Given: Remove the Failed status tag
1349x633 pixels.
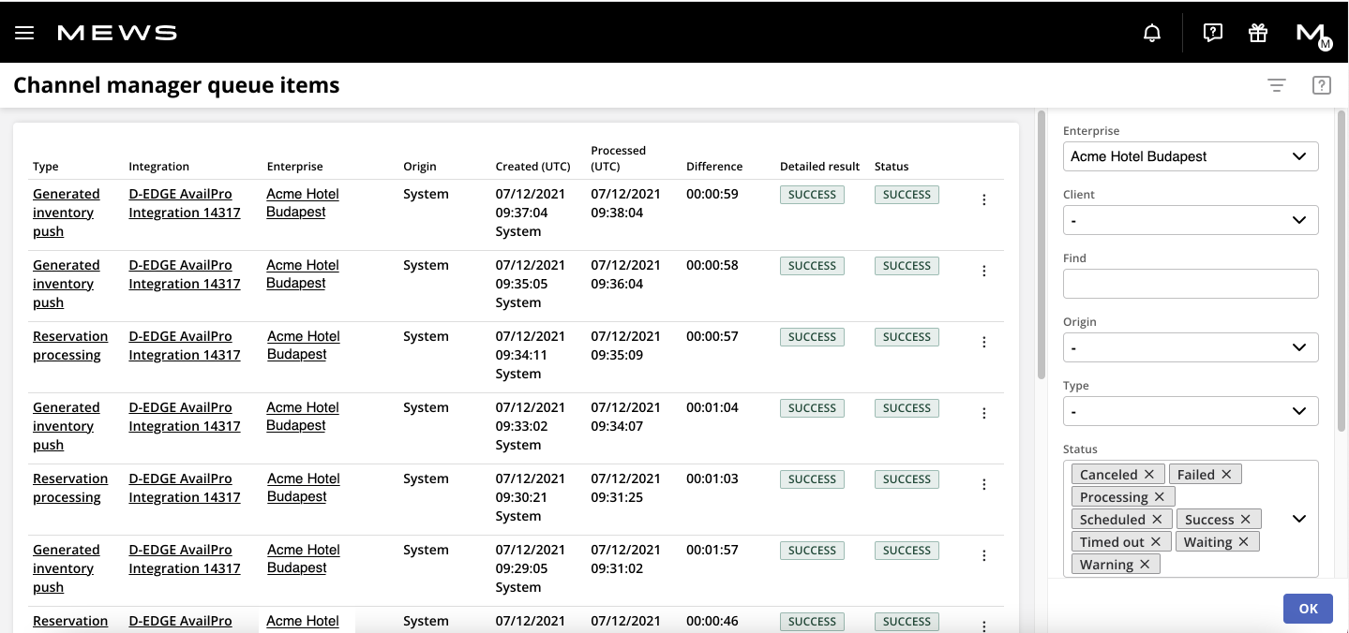Looking at the screenshot, I should click(x=1225, y=475).
